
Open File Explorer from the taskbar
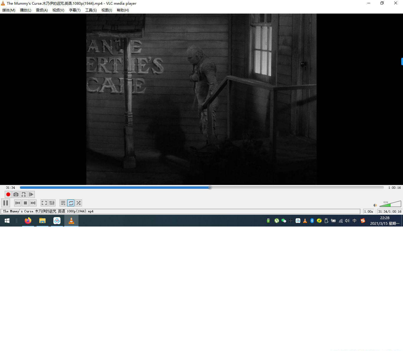(x=42, y=221)
